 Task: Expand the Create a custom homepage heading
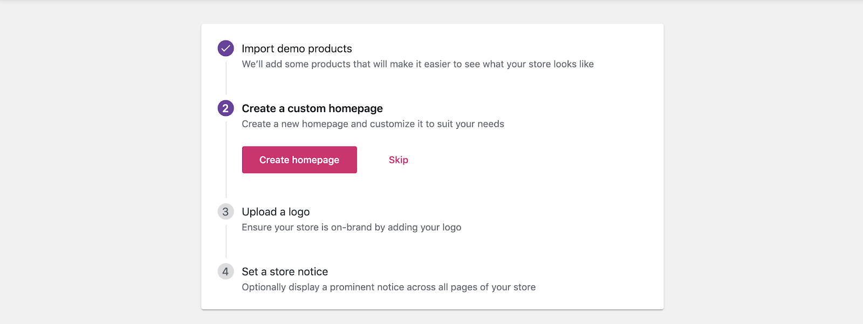(x=312, y=108)
